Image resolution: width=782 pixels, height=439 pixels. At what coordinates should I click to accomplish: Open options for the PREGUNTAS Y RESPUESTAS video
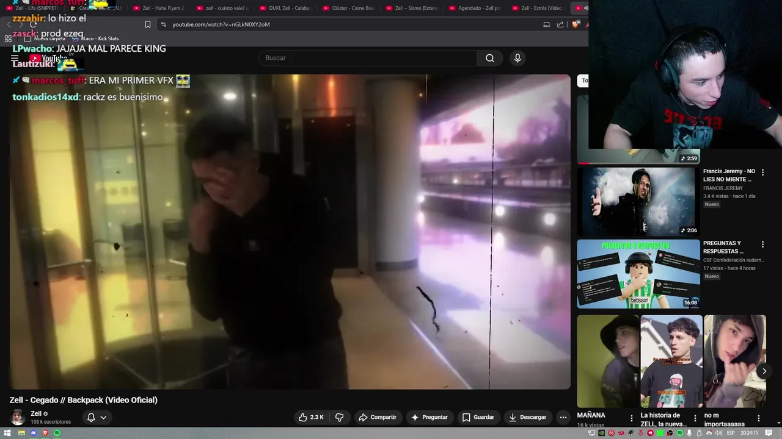coord(762,244)
